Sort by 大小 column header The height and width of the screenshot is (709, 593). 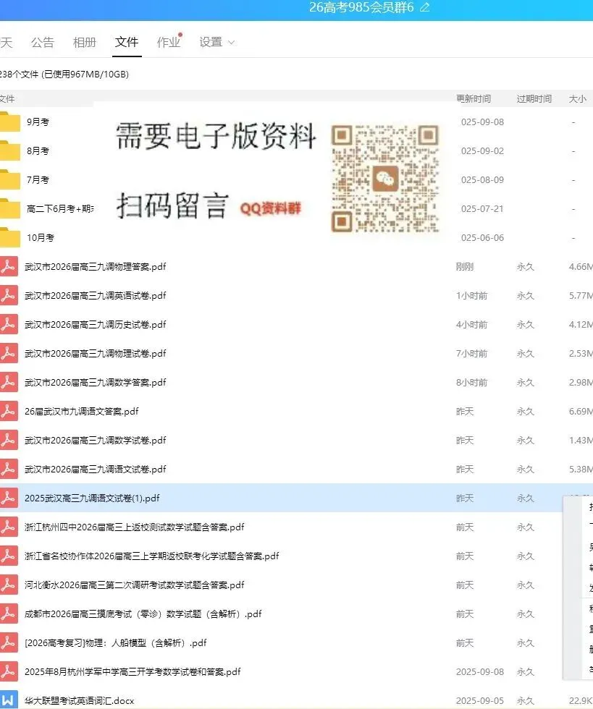tap(578, 98)
